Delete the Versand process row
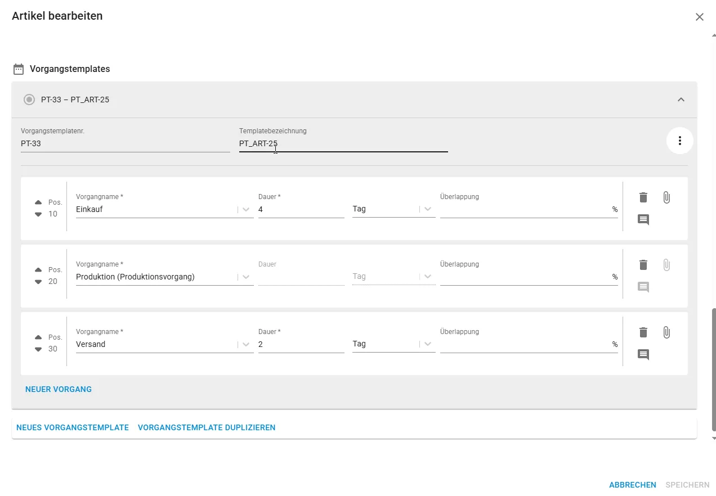 pos(643,332)
